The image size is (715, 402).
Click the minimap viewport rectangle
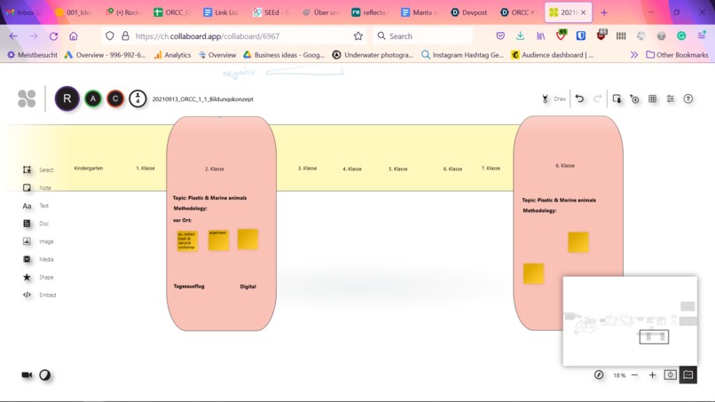(654, 336)
